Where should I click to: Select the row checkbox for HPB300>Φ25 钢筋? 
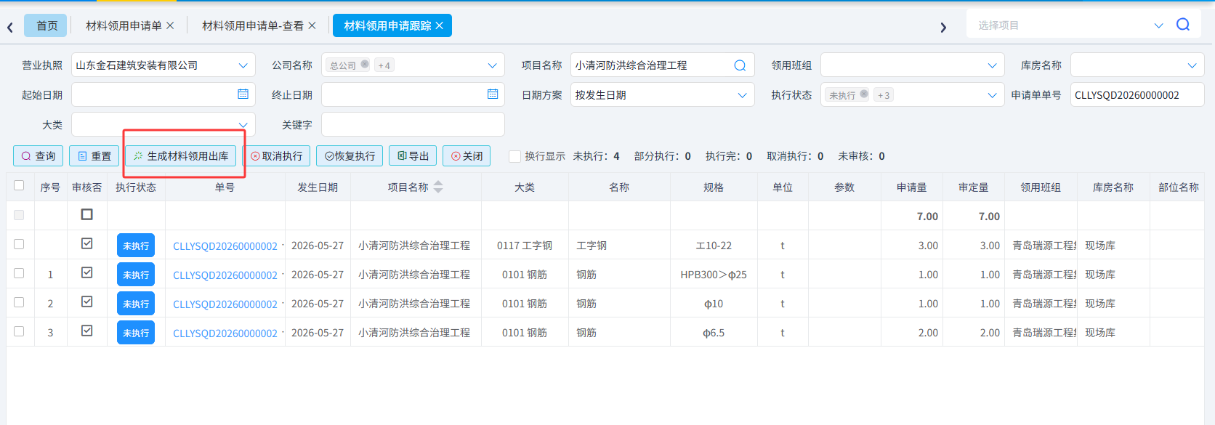19,273
